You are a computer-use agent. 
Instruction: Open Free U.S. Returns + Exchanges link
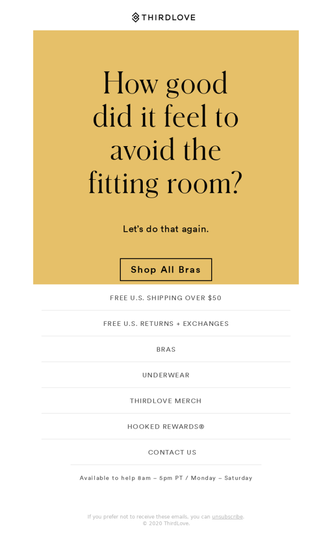coord(166,324)
